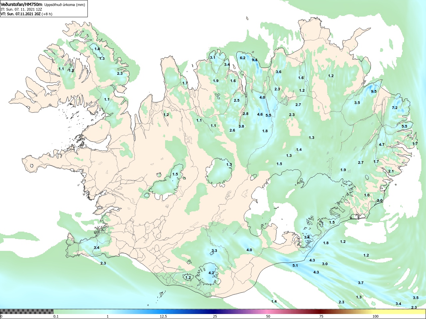Viewport: 426px width, 319px height.
Task: Select the 7.2 value in the east
Action: tap(395, 108)
